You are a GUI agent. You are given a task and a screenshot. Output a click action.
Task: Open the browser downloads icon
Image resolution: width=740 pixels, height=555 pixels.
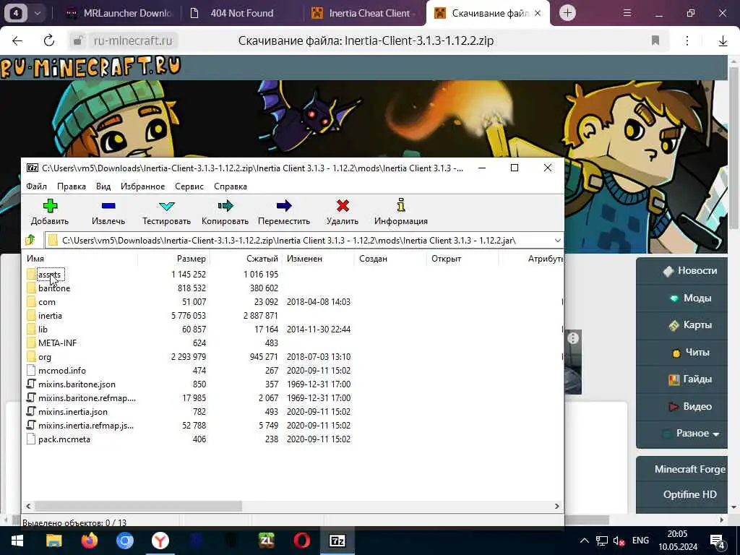click(x=723, y=41)
